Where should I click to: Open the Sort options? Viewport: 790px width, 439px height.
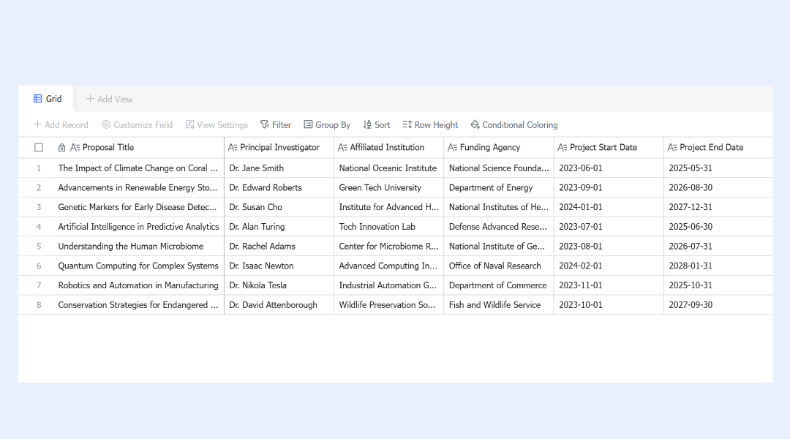(x=377, y=124)
